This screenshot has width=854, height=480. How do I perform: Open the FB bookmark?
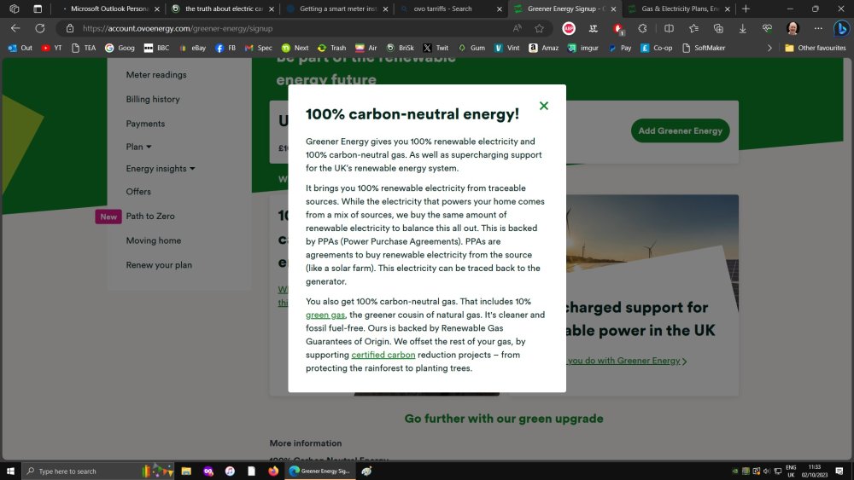(x=225, y=48)
